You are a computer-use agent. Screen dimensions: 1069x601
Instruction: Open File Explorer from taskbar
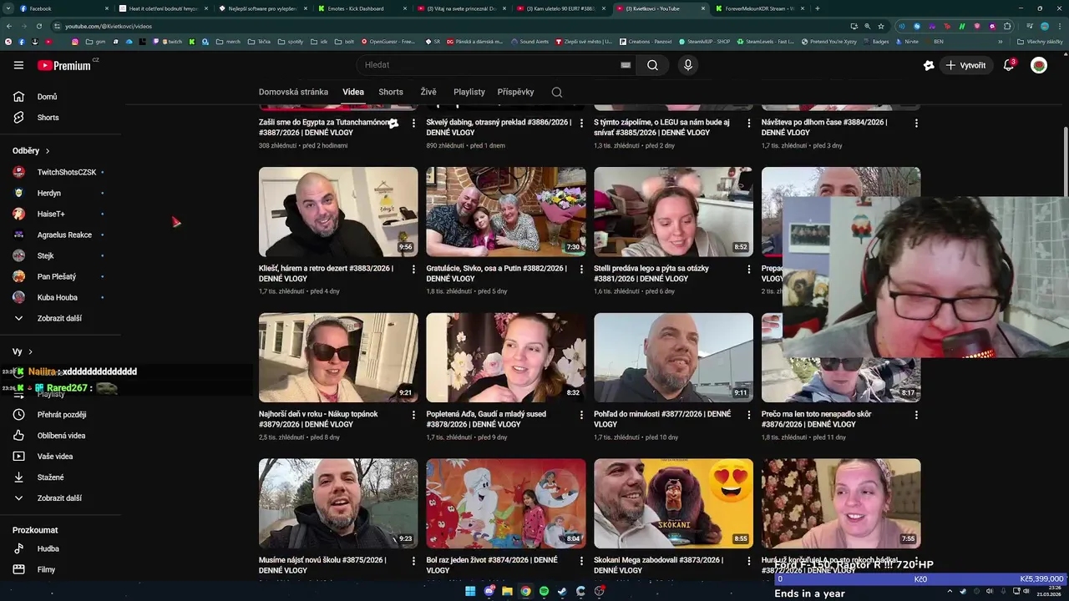pos(507,591)
